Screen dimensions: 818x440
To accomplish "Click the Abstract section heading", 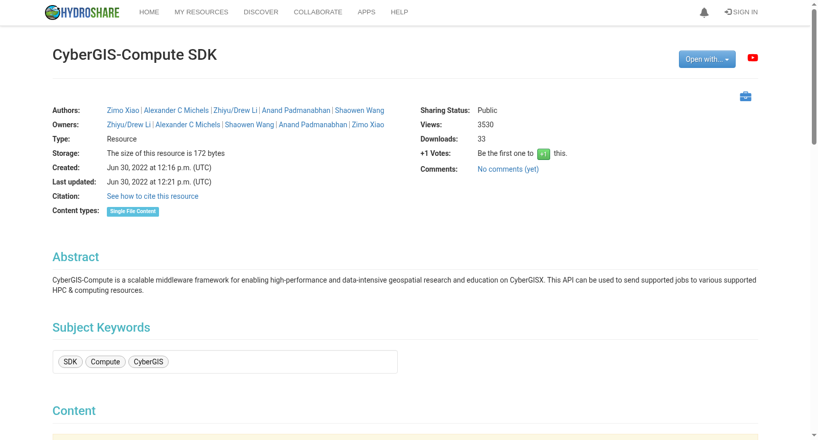I will click(x=76, y=257).
